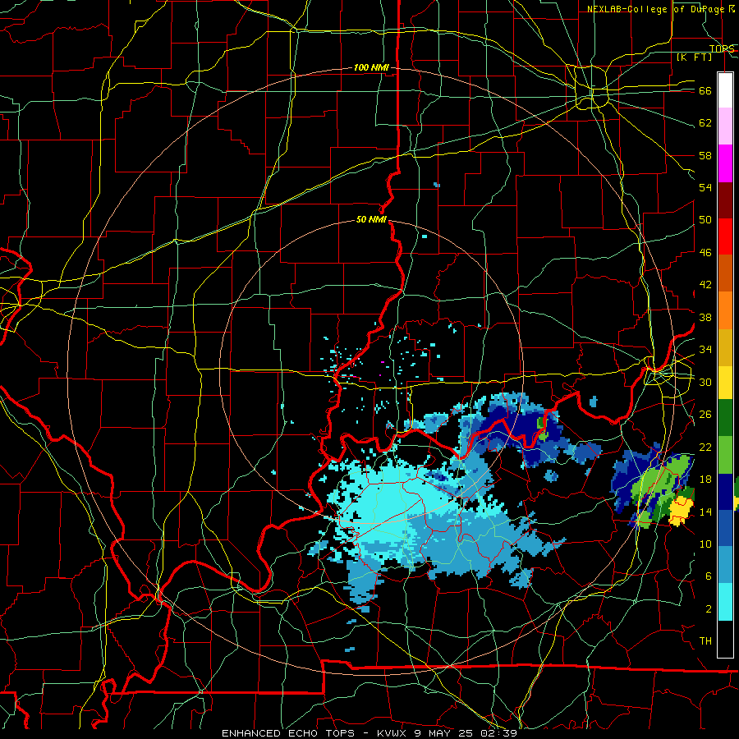This screenshot has height=739, width=739.
Task: Click the "100 NMI" range ring label
Action: tap(371, 67)
